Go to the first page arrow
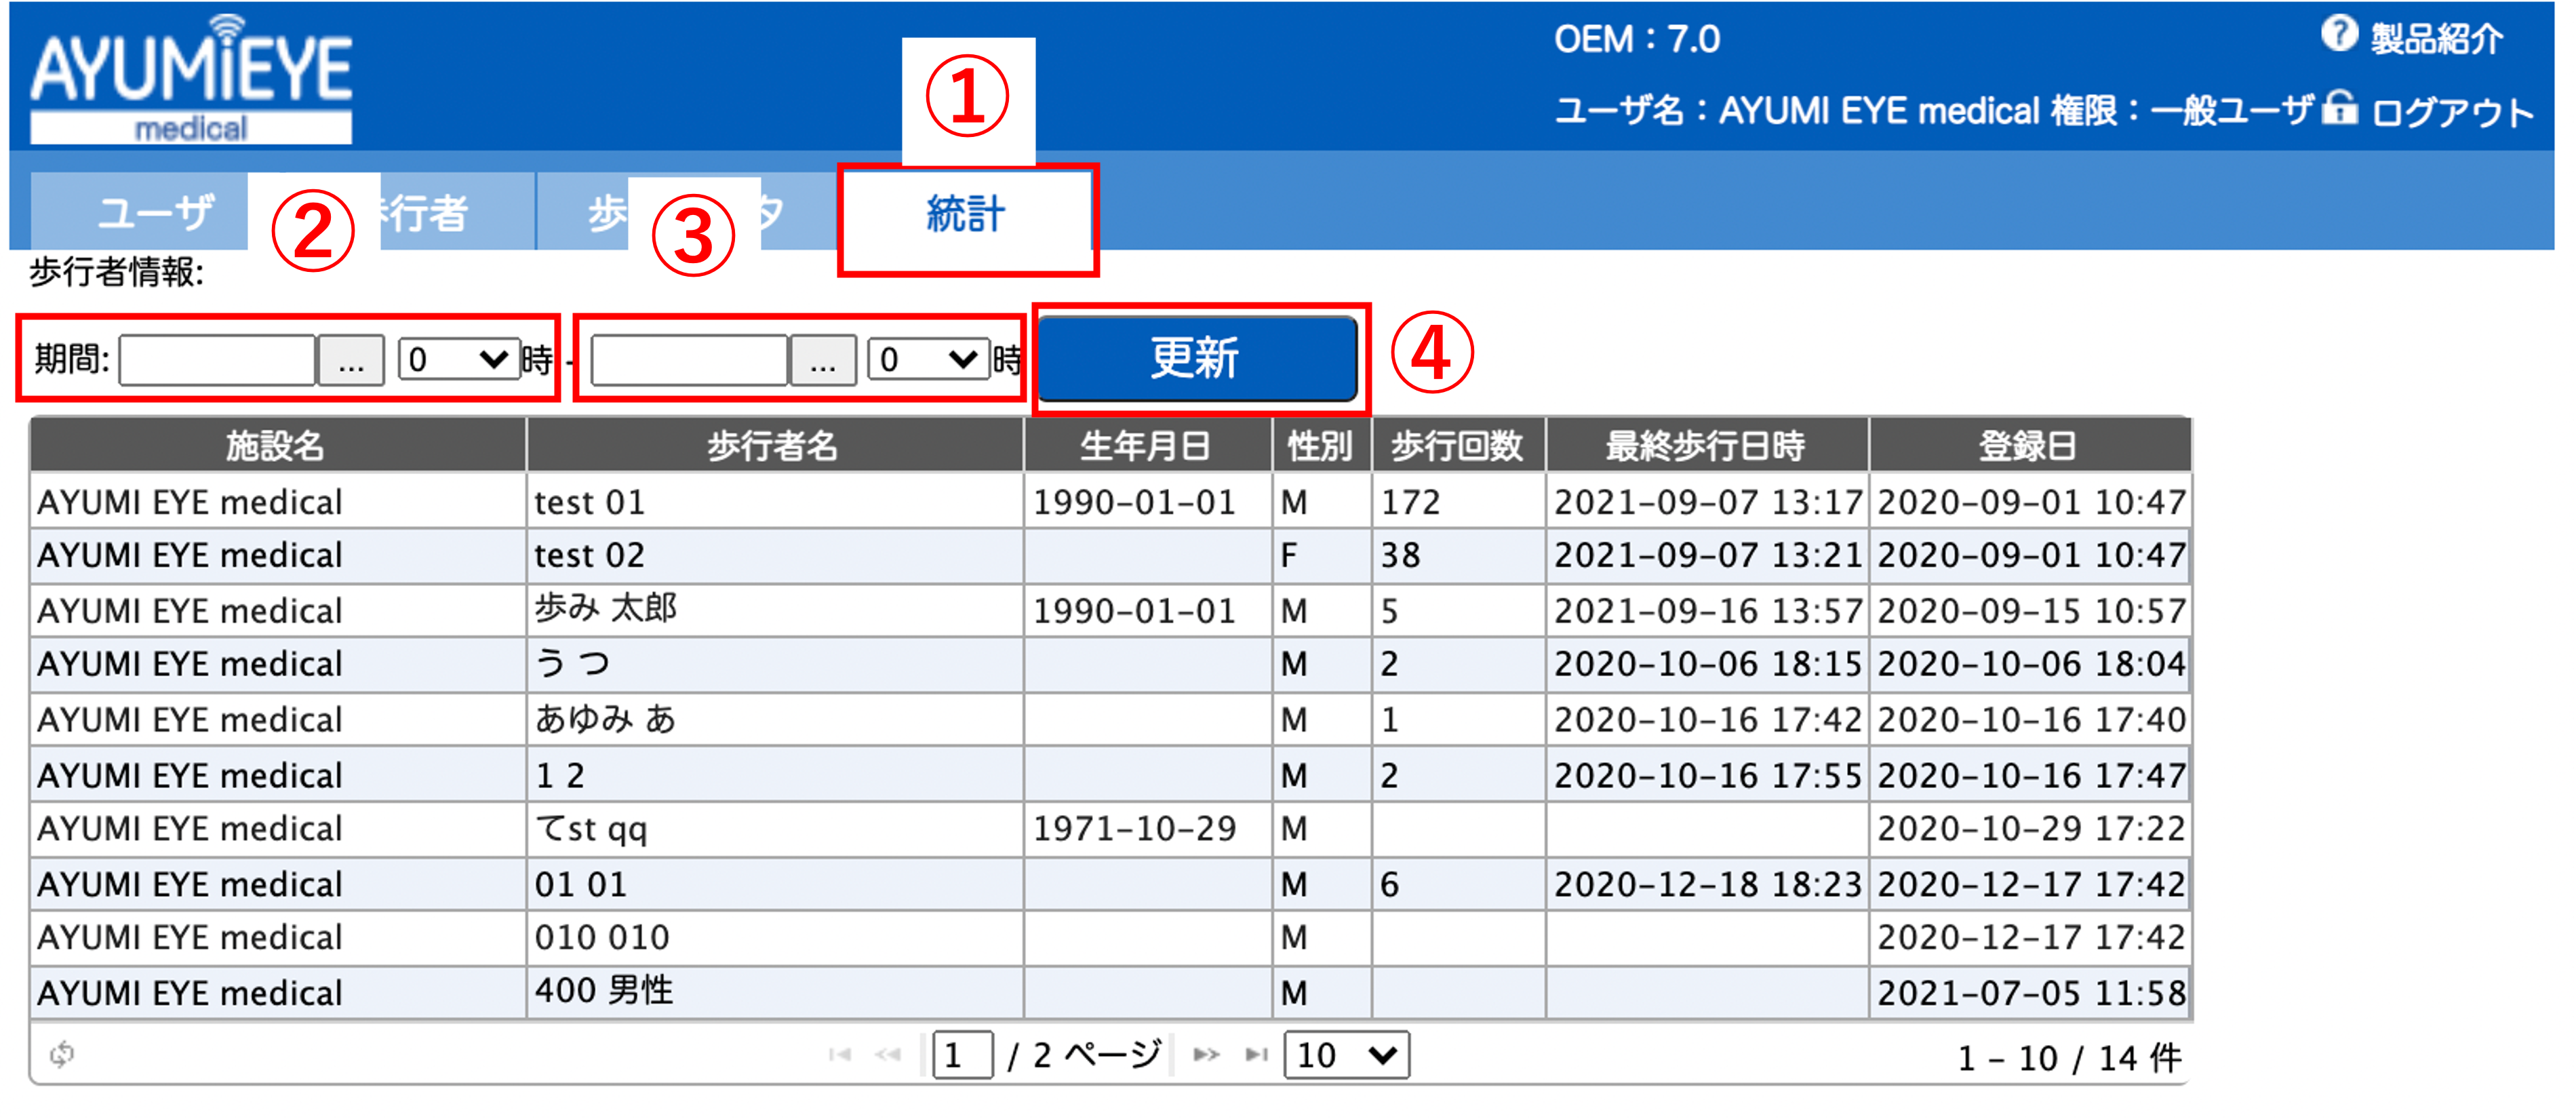This screenshot has height=1119, width=2576. pyautogui.click(x=839, y=1054)
